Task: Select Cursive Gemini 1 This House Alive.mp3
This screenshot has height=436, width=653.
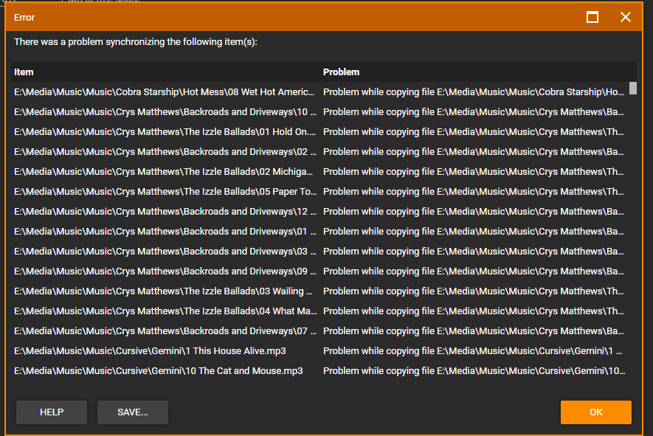Action: coord(150,351)
